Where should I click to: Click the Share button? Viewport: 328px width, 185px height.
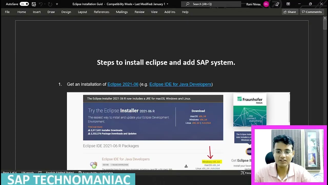pos(290,12)
